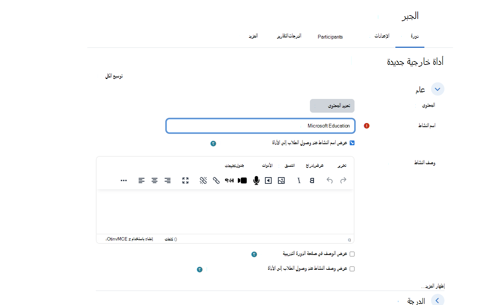
Task: Open help for عرض وصف النشاط checkbox
Action: tap(200, 269)
